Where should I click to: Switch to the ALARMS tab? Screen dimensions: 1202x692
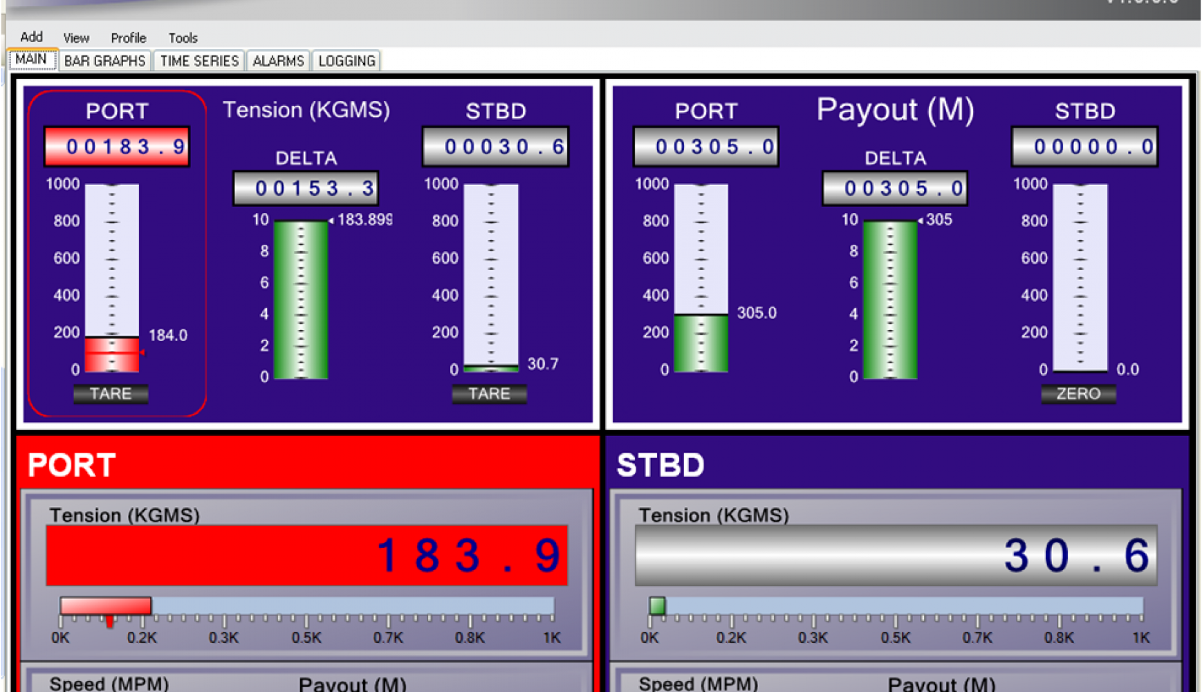[x=278, y=61]
